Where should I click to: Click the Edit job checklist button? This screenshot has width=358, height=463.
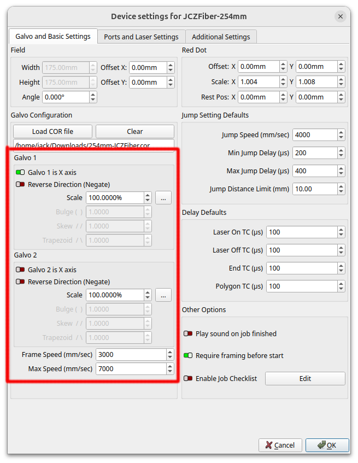point(305,379)
